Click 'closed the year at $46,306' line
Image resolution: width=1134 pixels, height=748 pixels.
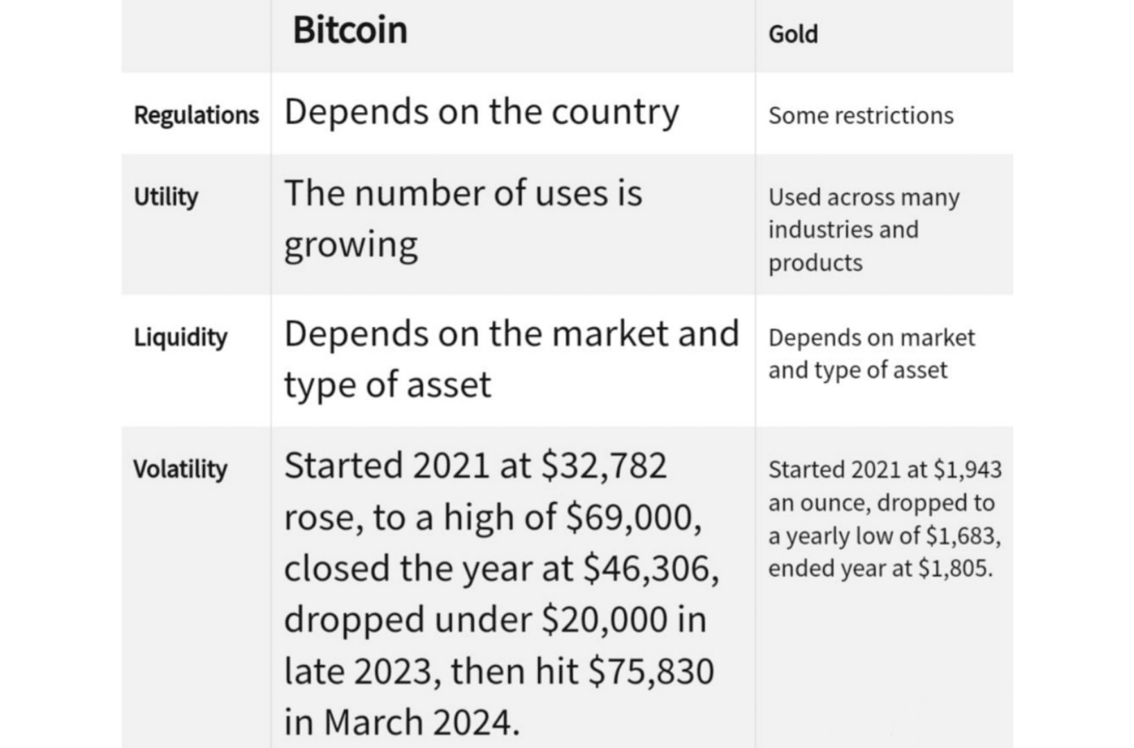pos(502,569)
